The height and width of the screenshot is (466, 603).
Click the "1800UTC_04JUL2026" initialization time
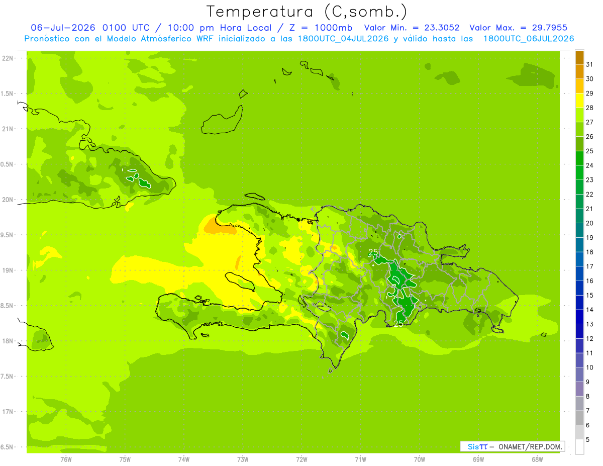click(x=343, y=39)
